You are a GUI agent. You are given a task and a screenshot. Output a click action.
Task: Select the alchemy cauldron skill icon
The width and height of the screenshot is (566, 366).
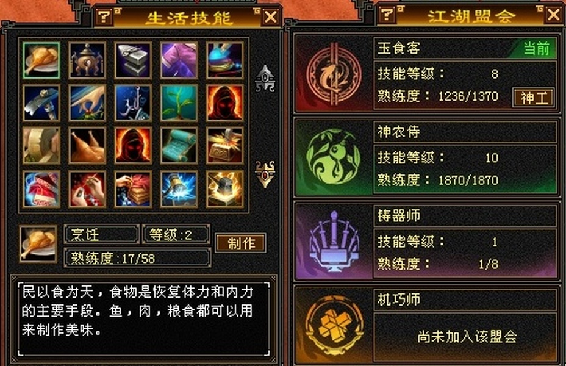(x=87, y=60)
